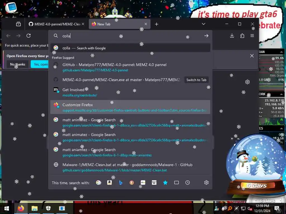Open search settings gear in suggestions panel
286x214 pixels.
[206, 183]
